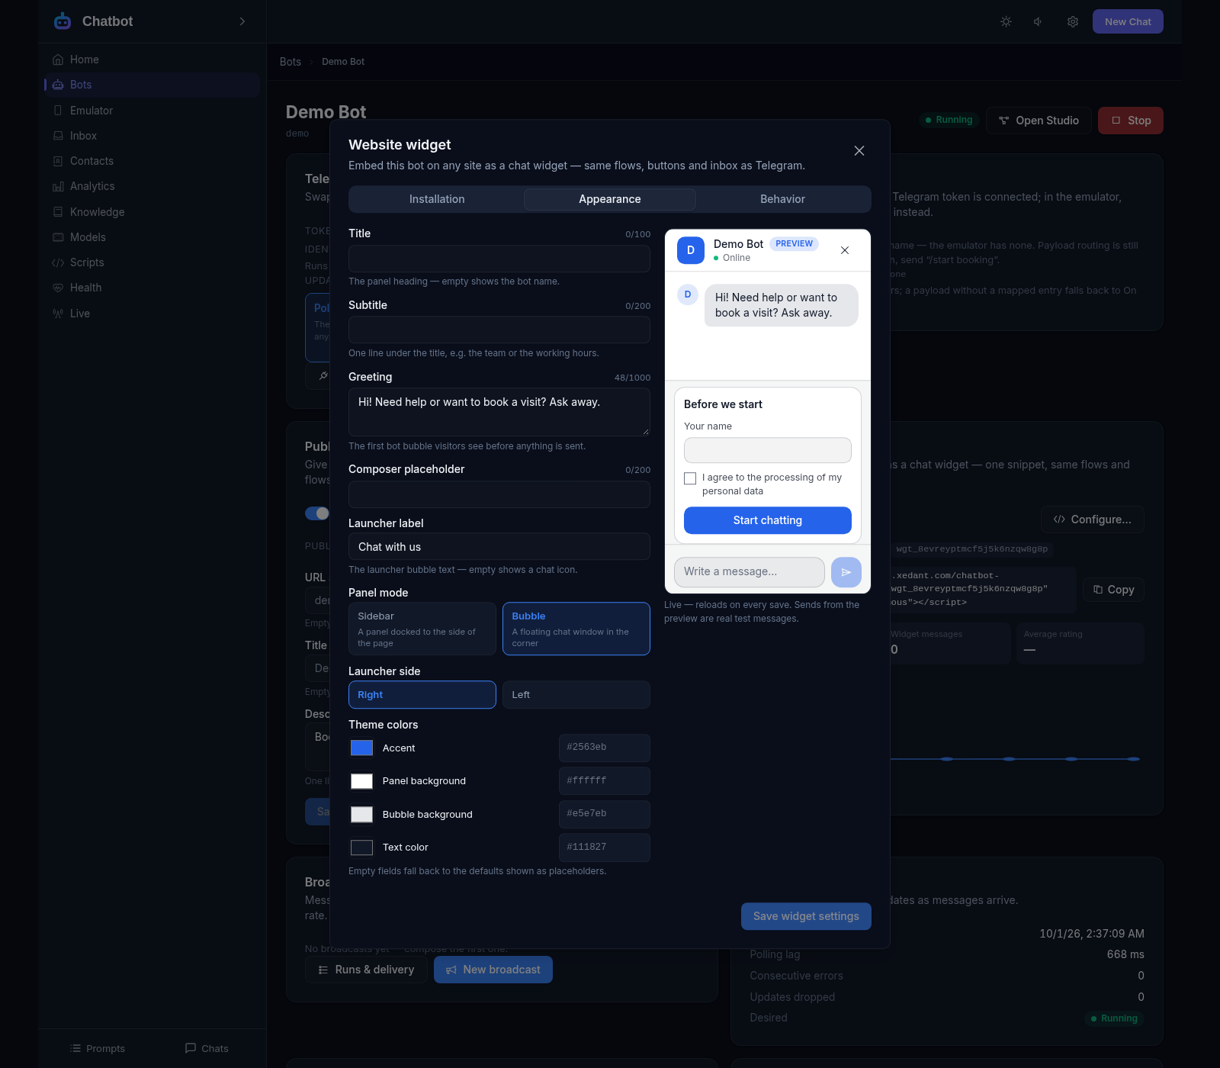Open Home from the sidebar
1220x1068 pixels.
click(152, 60)
